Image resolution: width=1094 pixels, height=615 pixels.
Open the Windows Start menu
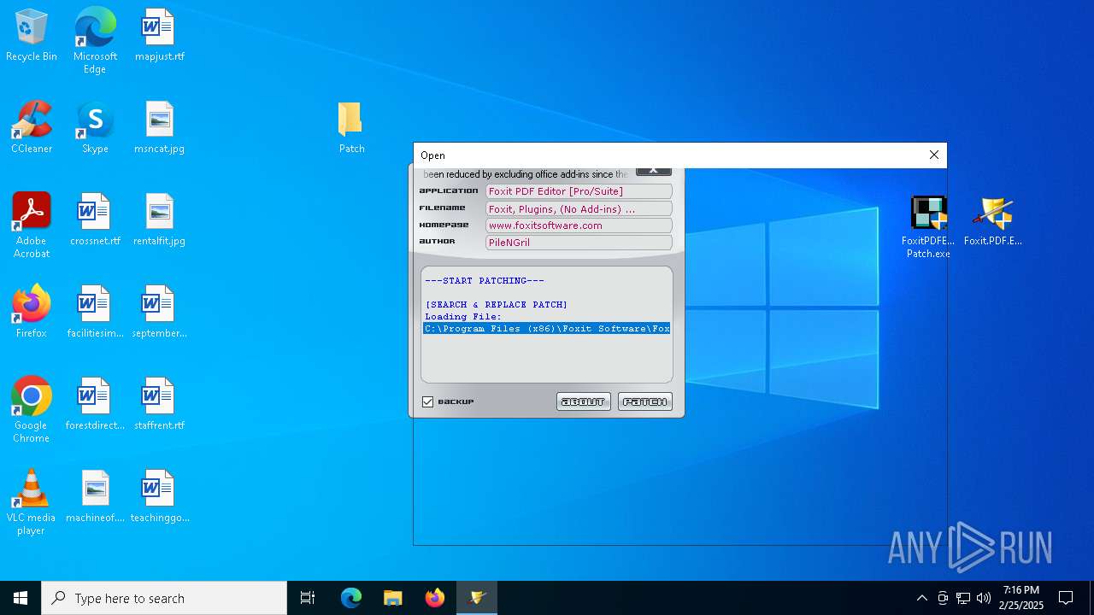click(x=21, y=598)
